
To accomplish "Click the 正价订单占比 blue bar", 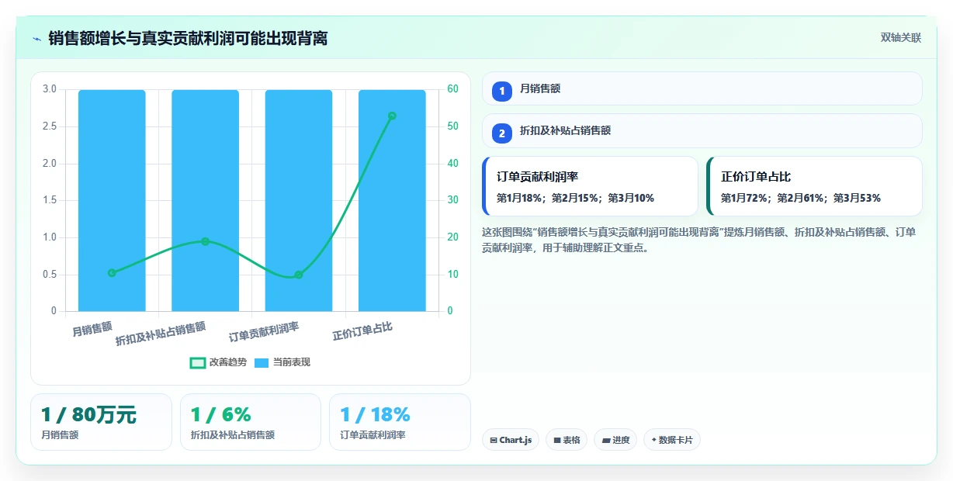I will 392,200.
